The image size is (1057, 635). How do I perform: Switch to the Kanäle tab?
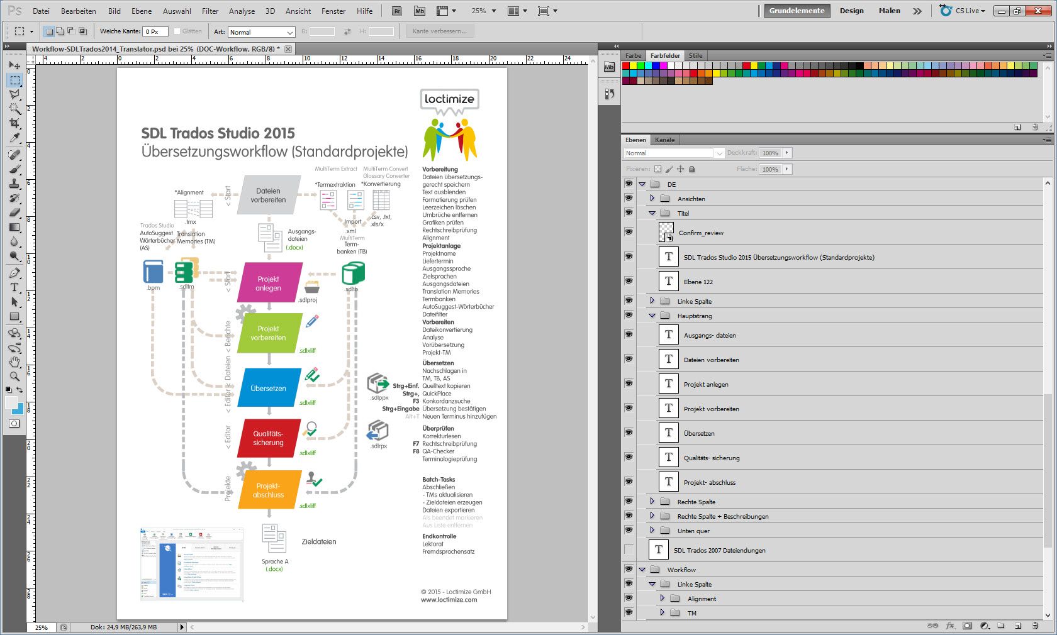[x=664, y=140]
